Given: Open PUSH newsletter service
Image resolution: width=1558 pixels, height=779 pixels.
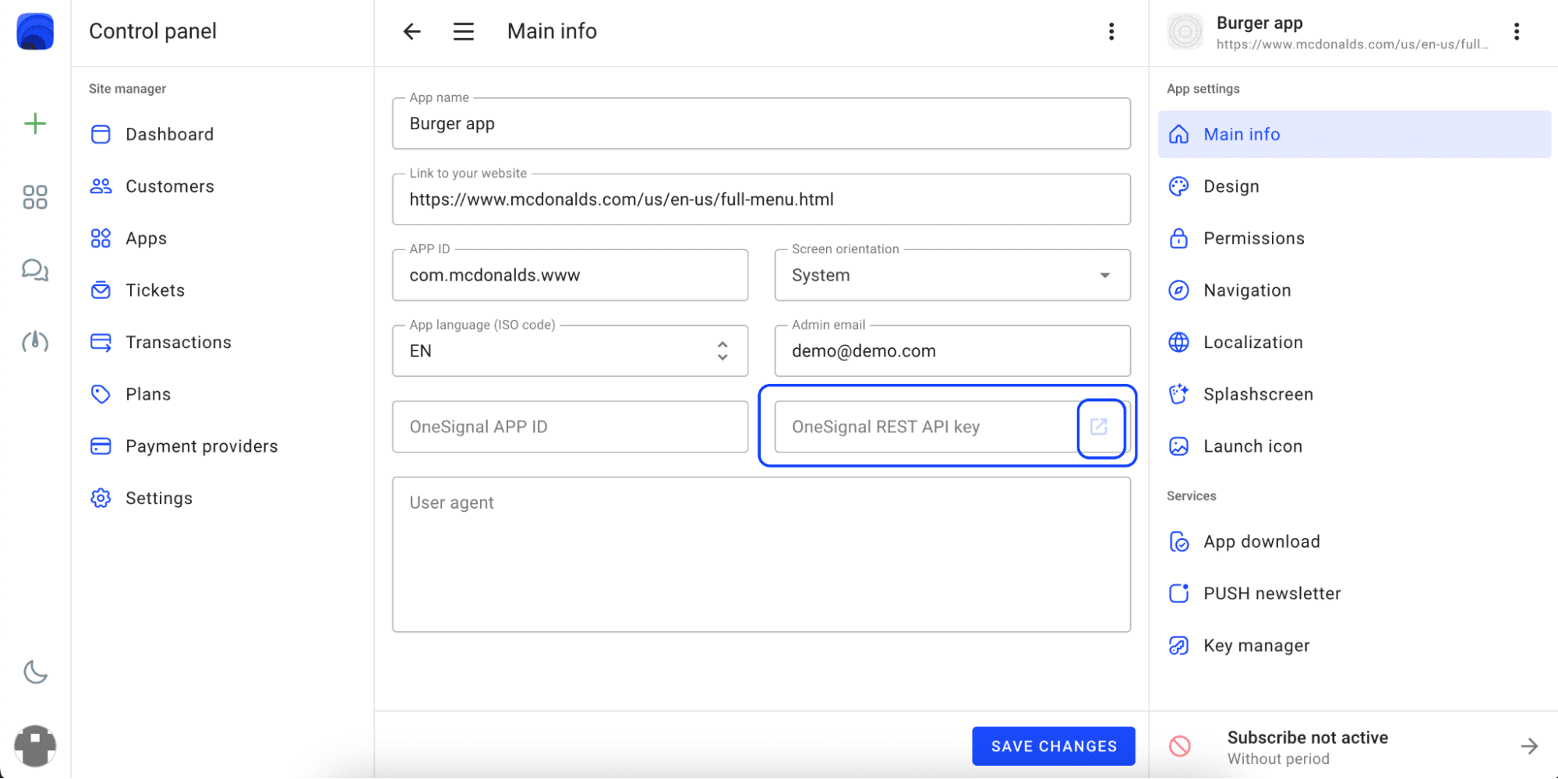Looking at the screenshot, I should (1271, 594).
